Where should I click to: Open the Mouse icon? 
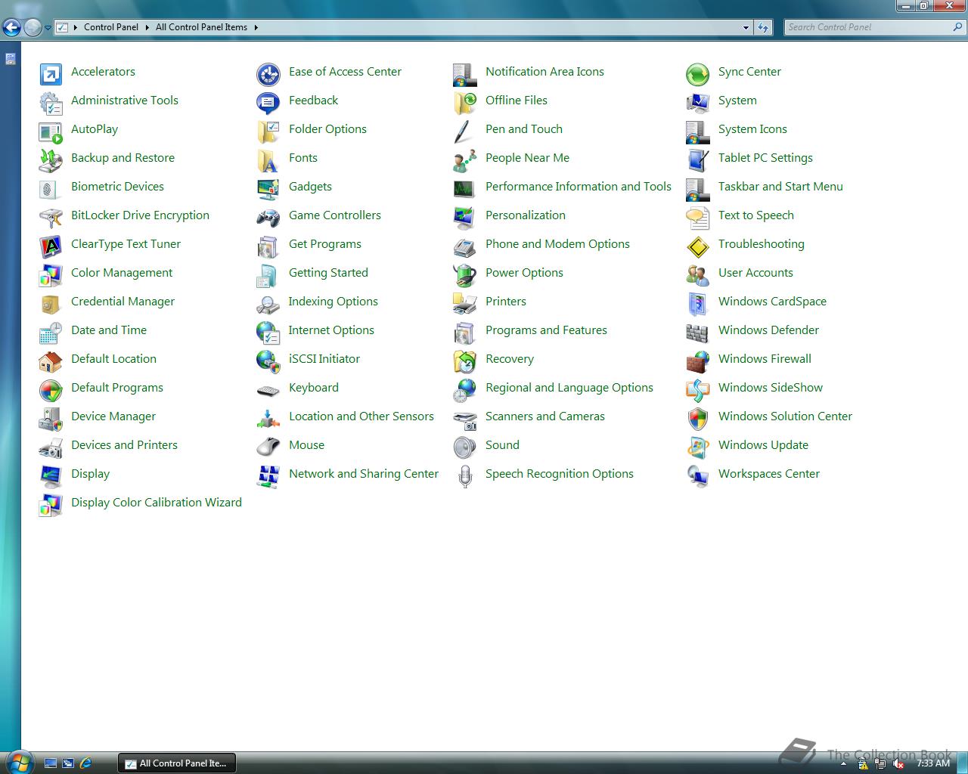point(268,447)
